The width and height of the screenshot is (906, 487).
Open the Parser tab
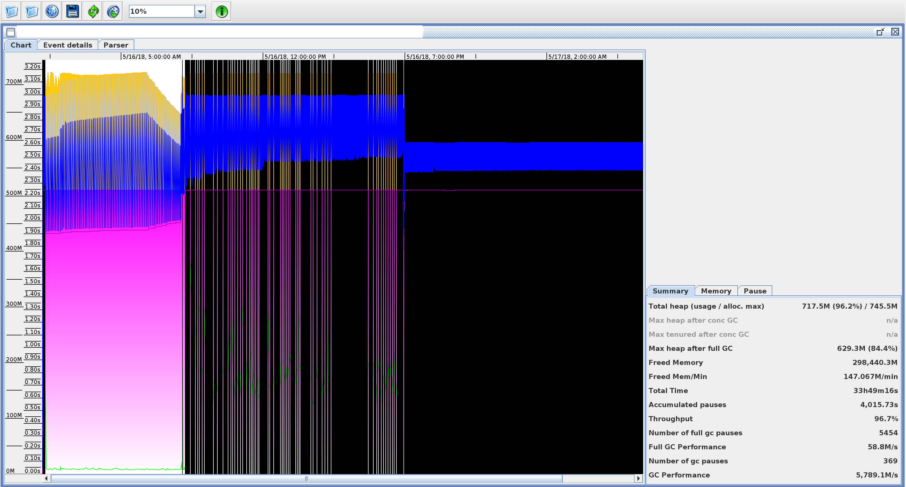point(116,45)
